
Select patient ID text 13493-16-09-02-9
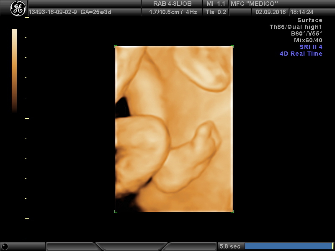point(53,12)
